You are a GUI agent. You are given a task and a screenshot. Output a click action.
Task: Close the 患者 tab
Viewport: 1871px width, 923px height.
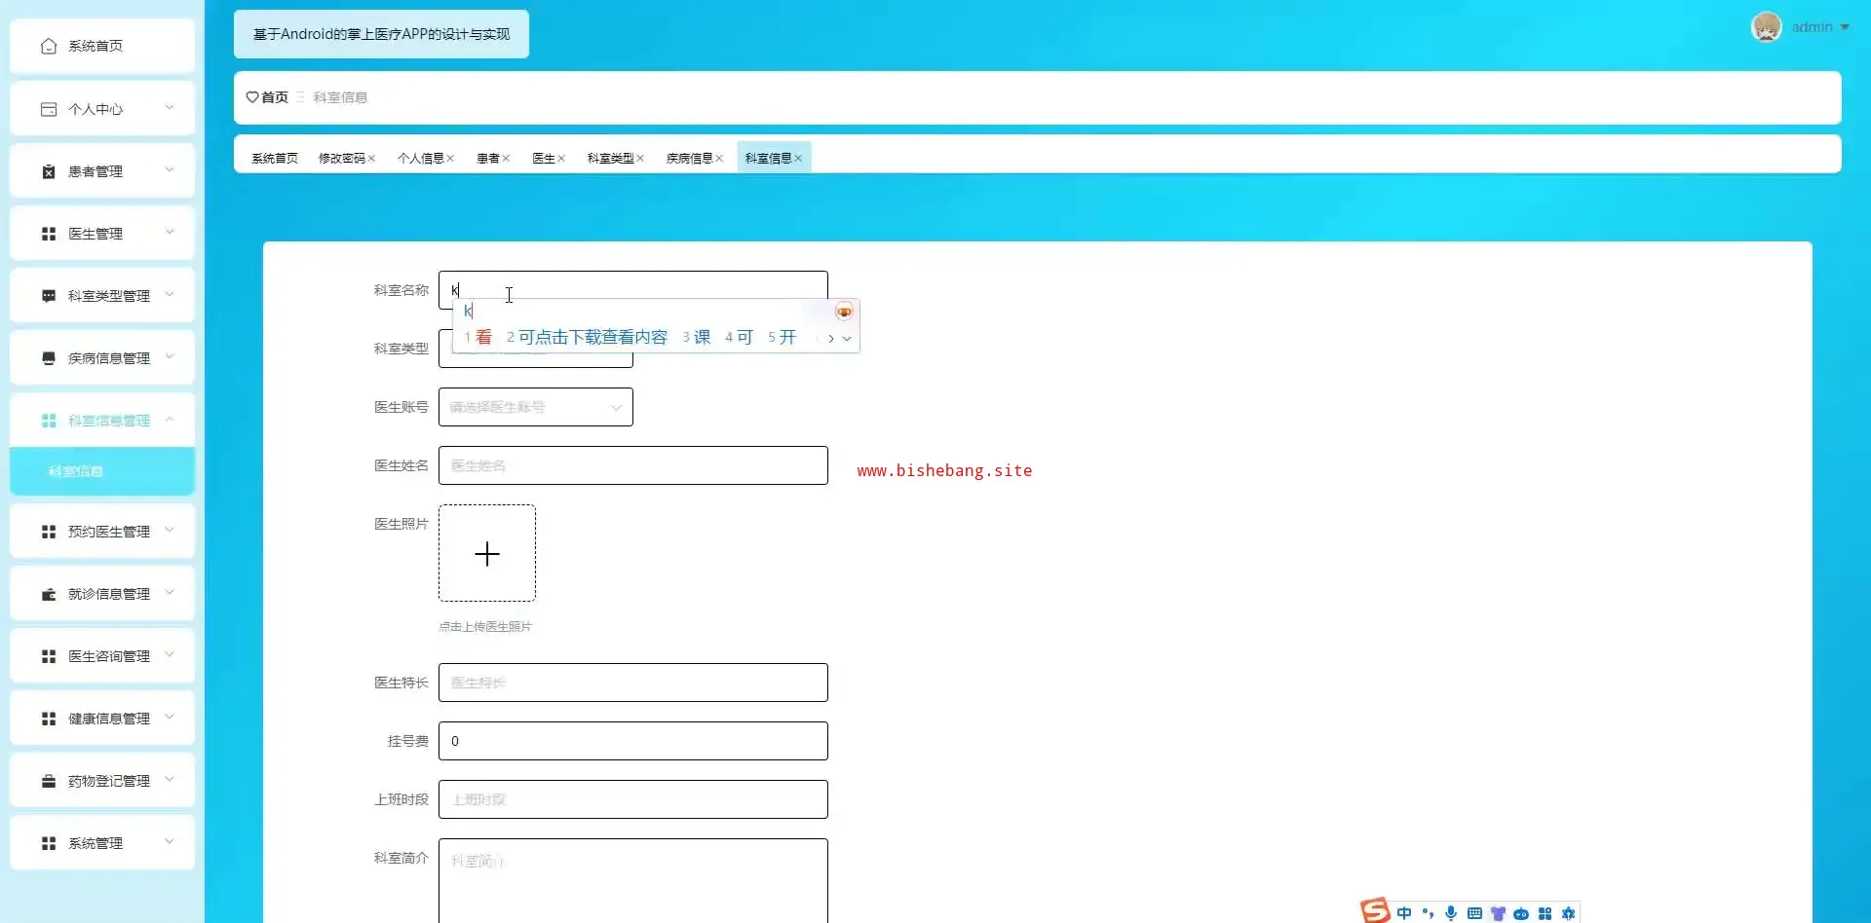[506, 159]
